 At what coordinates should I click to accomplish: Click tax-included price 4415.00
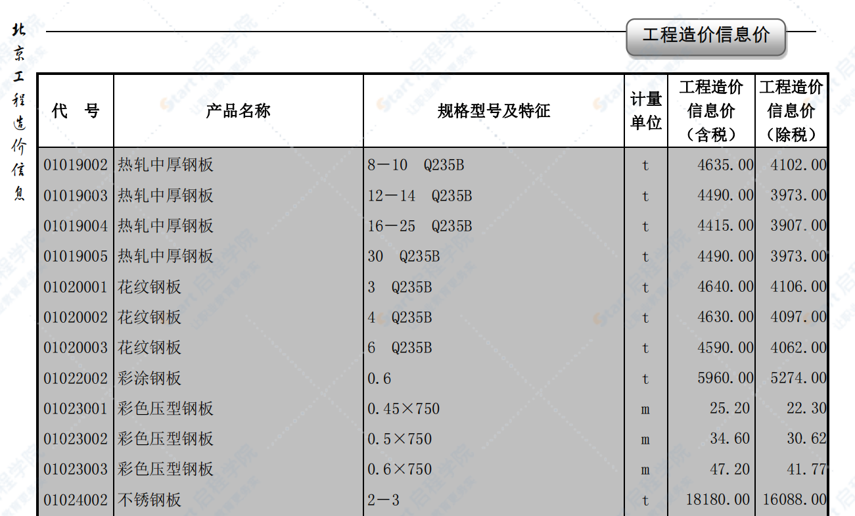pos(726,226)
